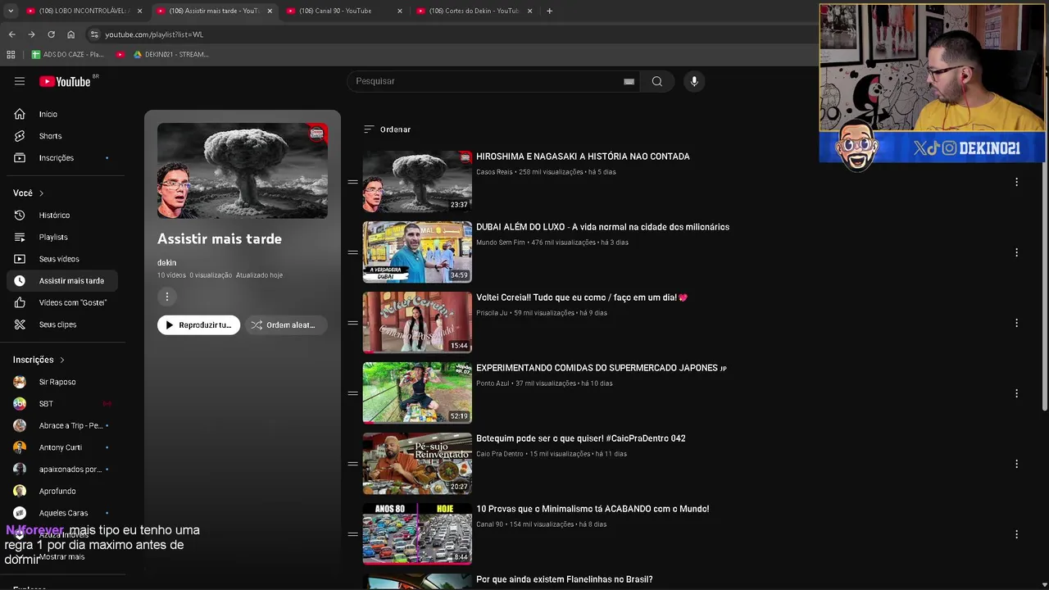Open DEKIN021 - STREAM bookmark
1049x590 pixels.
[x=170, y=54]
